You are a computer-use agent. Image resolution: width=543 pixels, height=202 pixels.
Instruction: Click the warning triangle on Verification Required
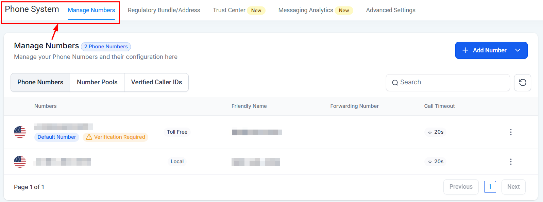click(89, 137)
